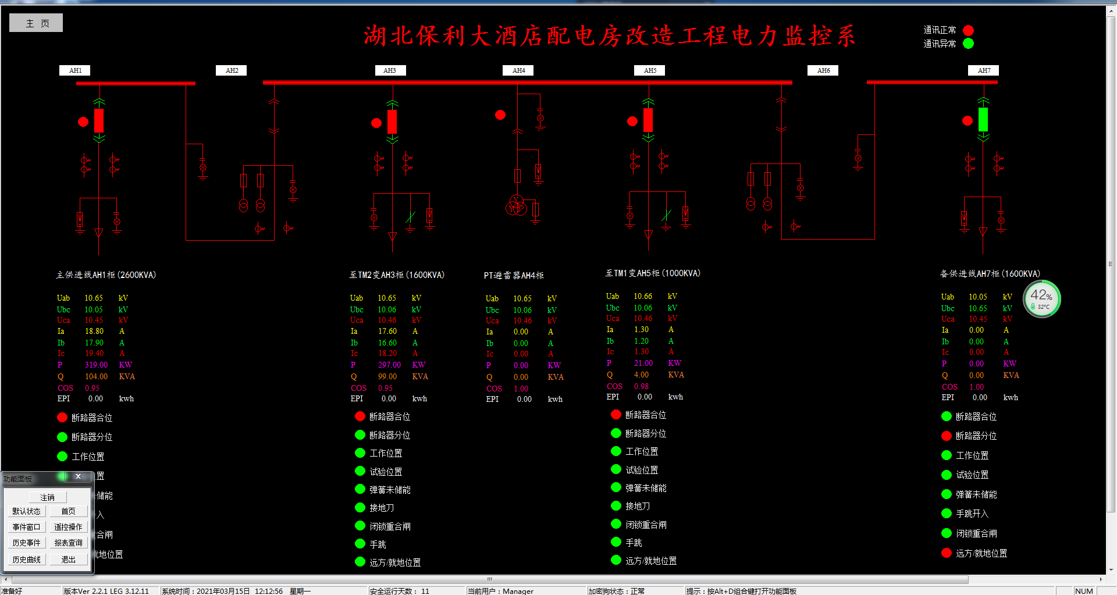Select the AH6 cabinet label

click(823, 70)
